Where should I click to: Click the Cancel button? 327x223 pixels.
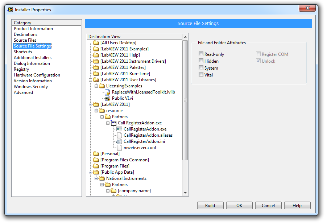click(x=268, y=206)
